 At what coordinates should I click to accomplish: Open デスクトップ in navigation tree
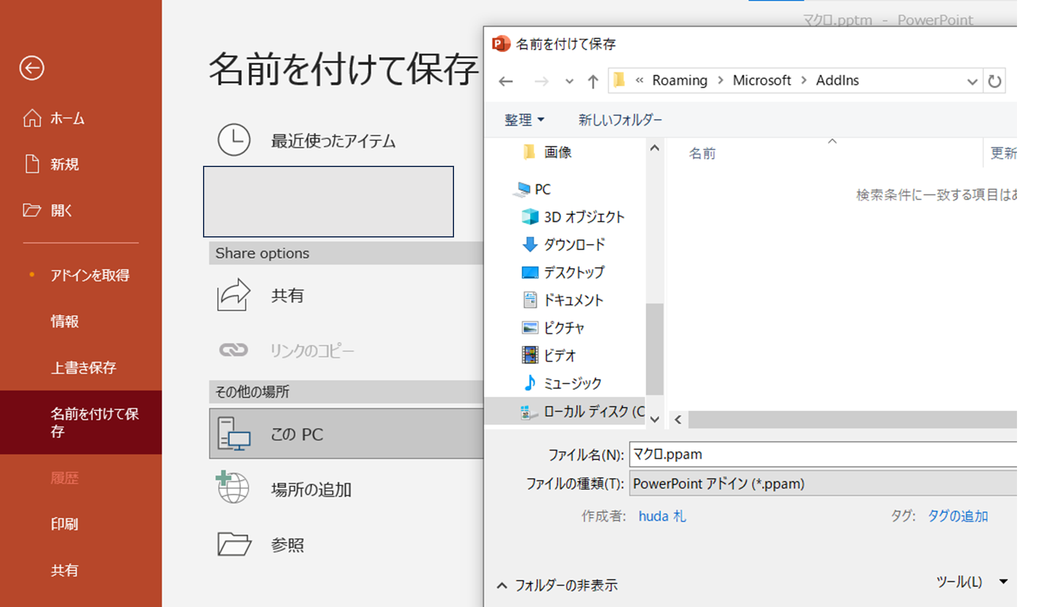[x=574, y=272]
